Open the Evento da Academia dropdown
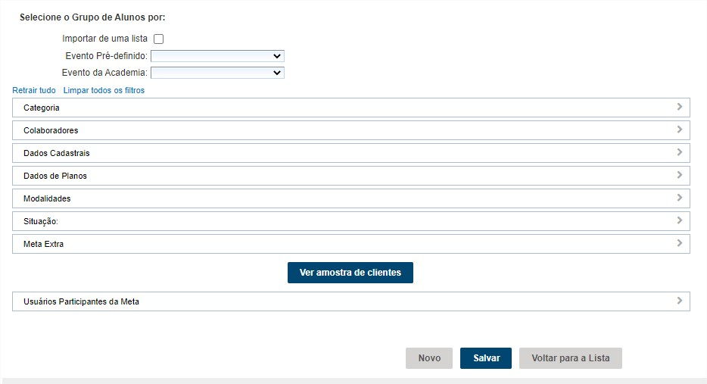Image resolution: width=707 pixels, height=384 pixels. coord(217,73)
